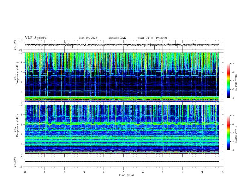Click the time axis tick label '2'

(64, 172)
